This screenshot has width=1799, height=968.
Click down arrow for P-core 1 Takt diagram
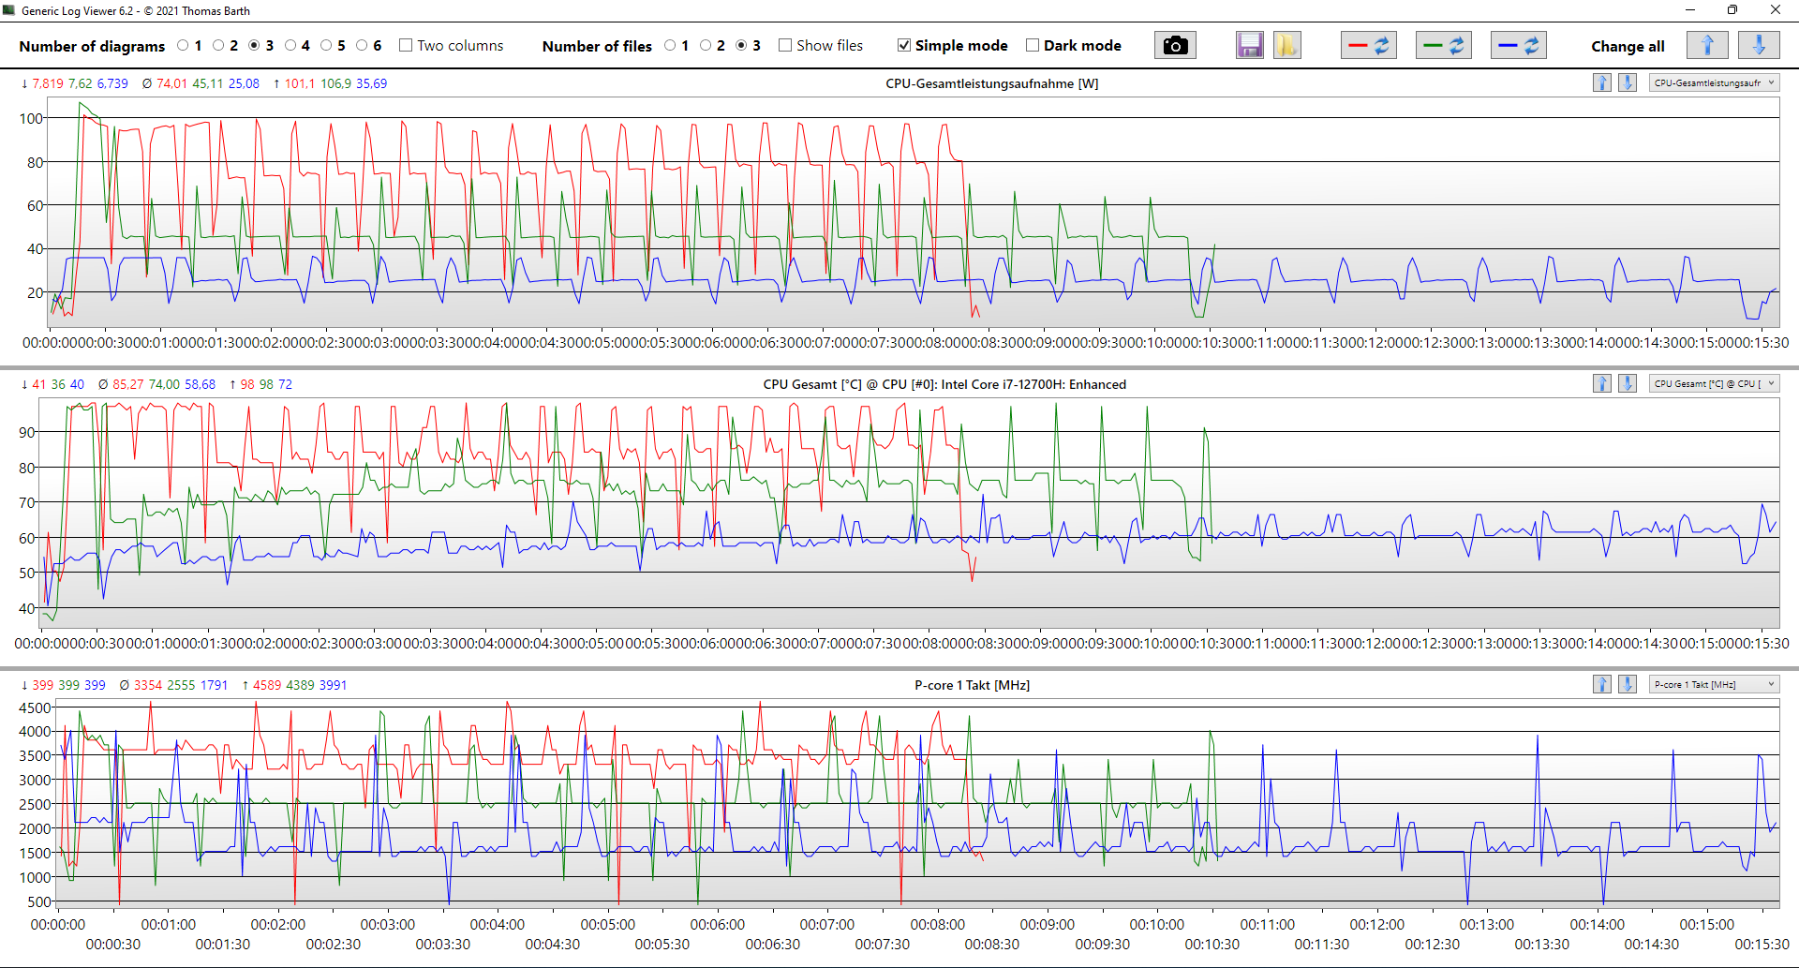(x=1628, y=684)
